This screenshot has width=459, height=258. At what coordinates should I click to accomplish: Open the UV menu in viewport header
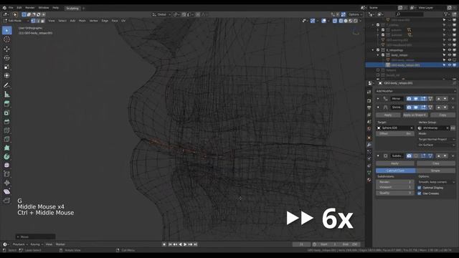(x=123, y=21)
